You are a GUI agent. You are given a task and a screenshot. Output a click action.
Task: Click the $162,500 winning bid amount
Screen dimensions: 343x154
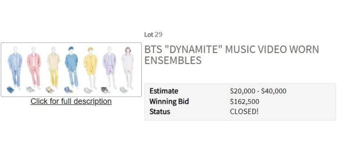click(245, 101)
